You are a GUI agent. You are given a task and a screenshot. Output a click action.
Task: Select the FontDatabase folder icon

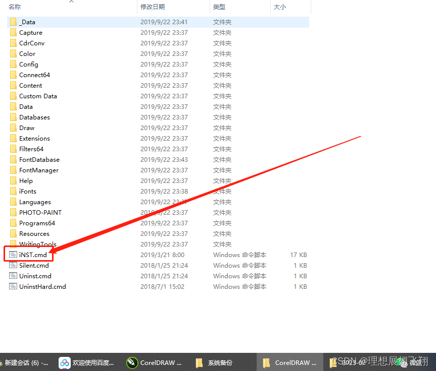point(13,160)
